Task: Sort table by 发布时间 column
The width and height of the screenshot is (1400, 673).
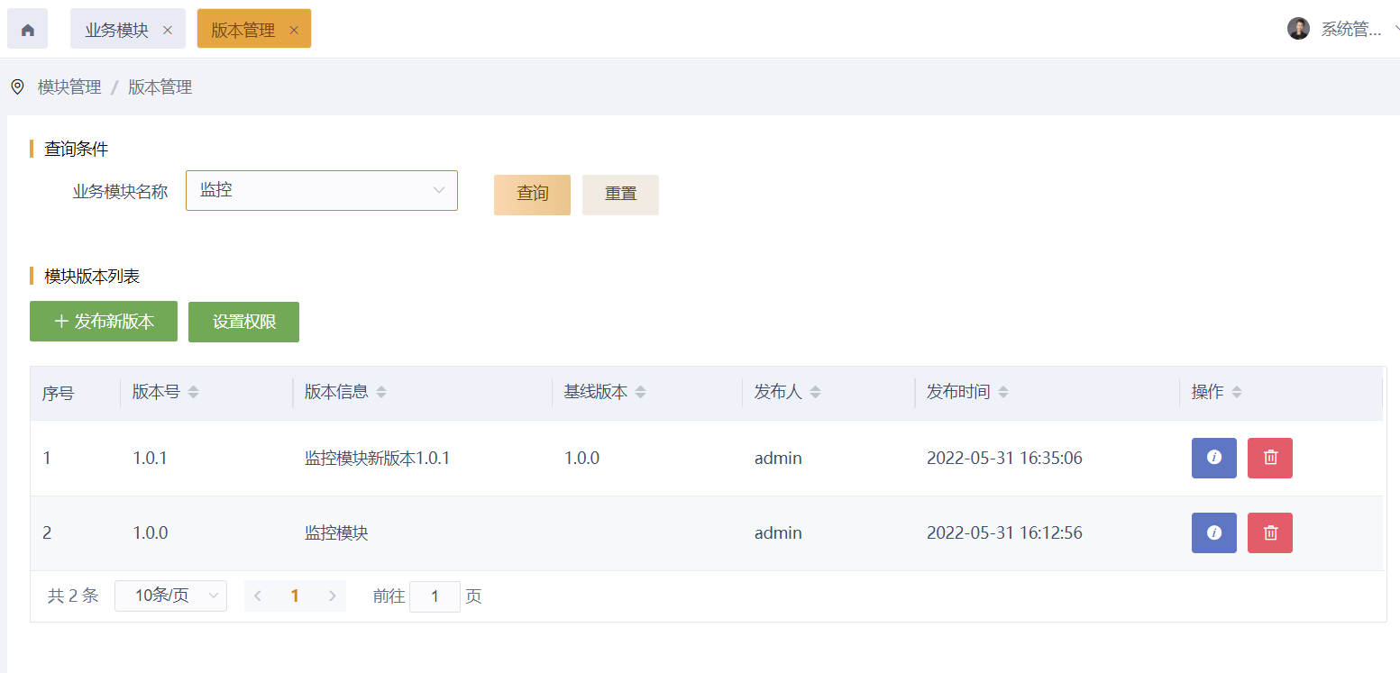Action: coord(1003,393)
